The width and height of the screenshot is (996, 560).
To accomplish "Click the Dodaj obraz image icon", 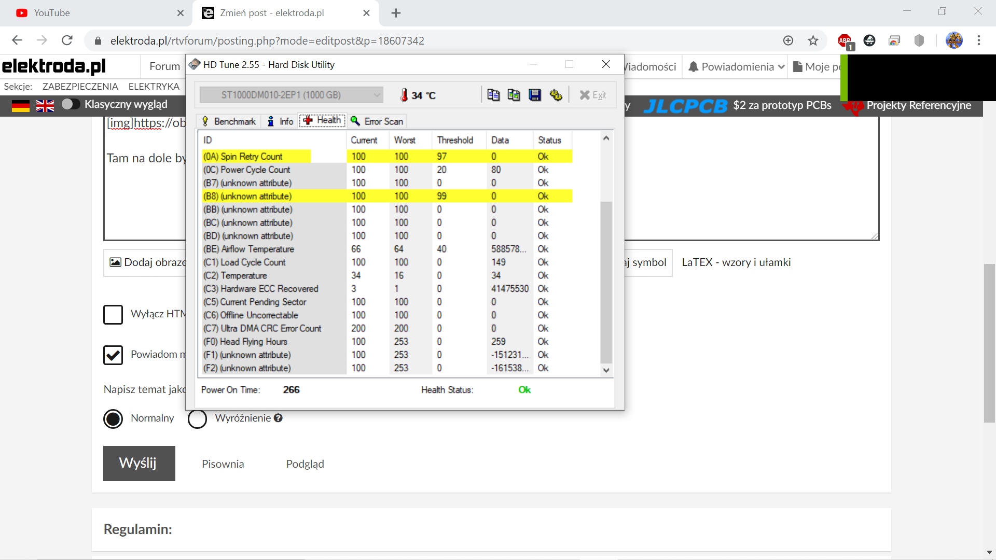I will pos(115,262).
